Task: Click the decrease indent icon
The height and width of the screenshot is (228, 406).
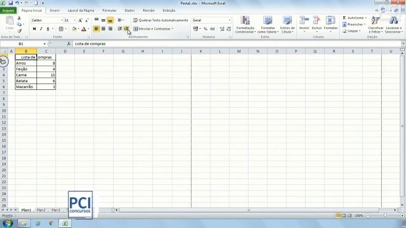Action: (120, 28)
